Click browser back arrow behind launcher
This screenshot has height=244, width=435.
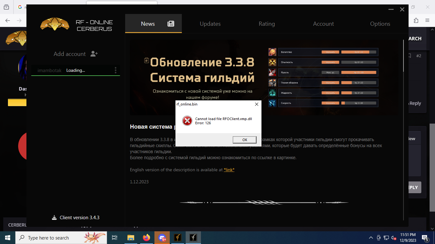click(x=8, y=20)
